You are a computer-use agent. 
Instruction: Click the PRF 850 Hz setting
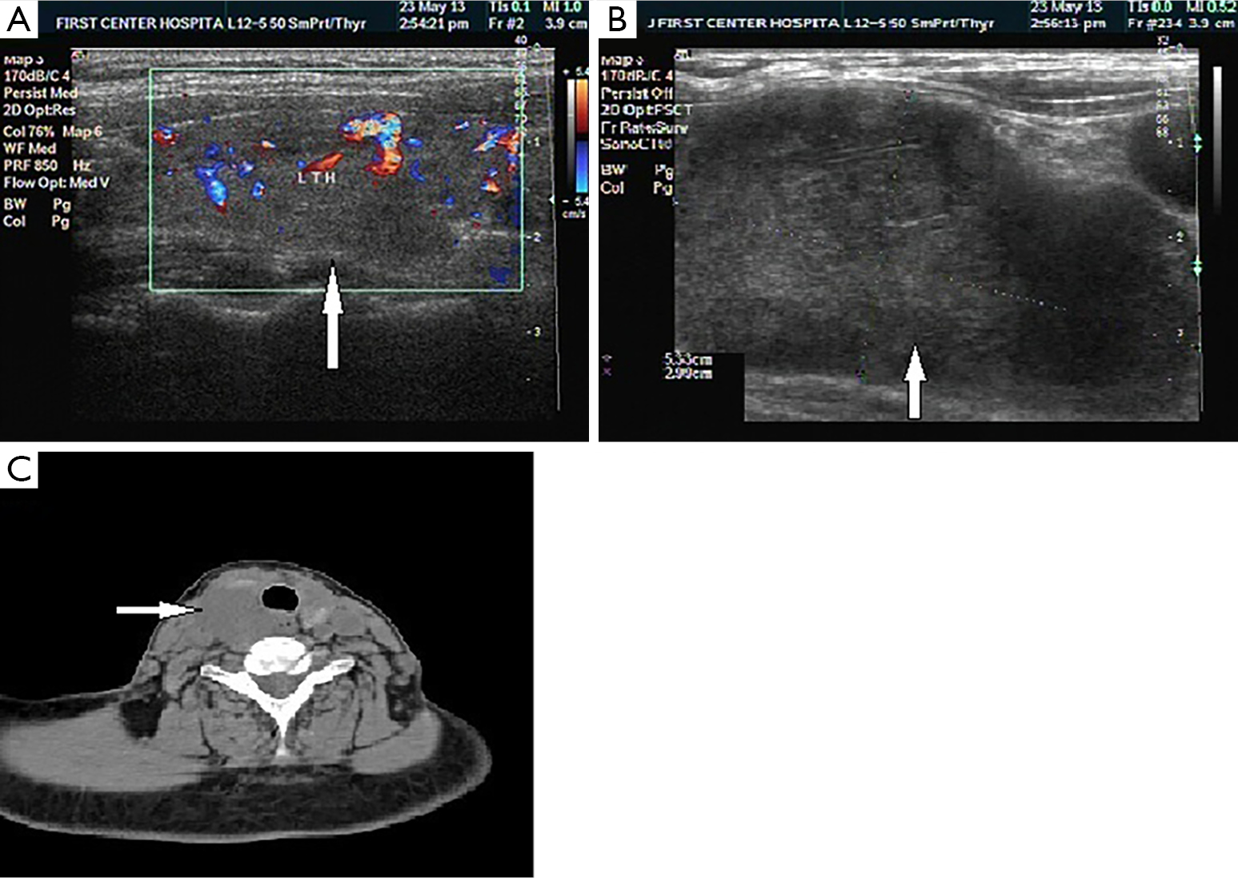47,166
